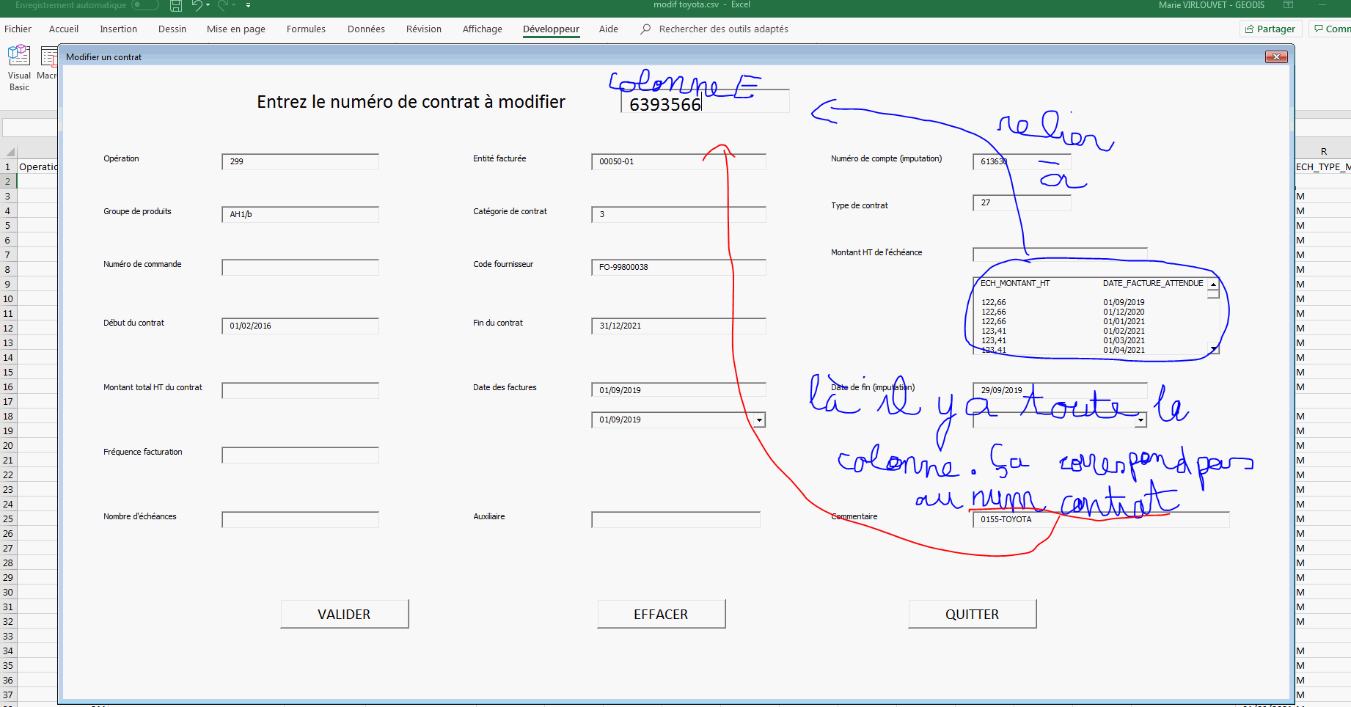1351x707 pixels.
Task: Expand the dropdown under Date de fin (imputation)
Action: click(1141, 420)
